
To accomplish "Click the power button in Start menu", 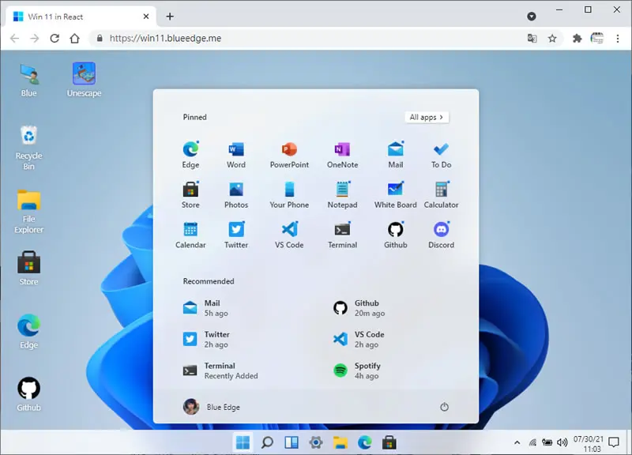I will click(x=444, y=407).
